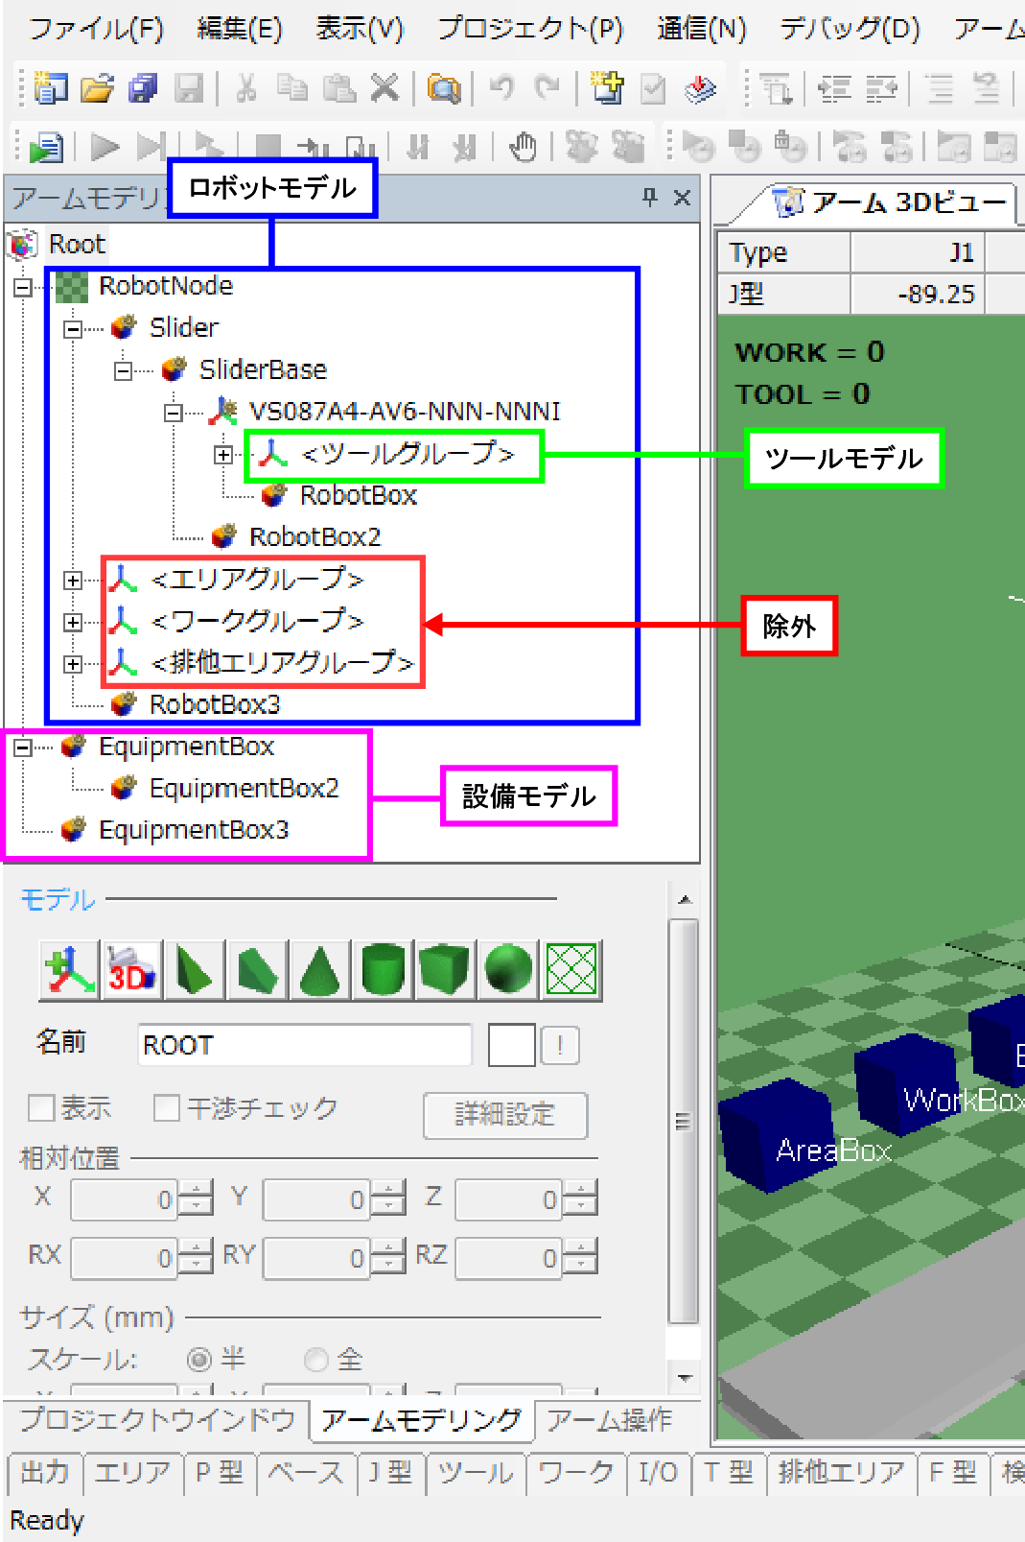Viewport: 1025px width, 1542px height.
Task: Click the cone shape icon
Action: coord(320,969)
